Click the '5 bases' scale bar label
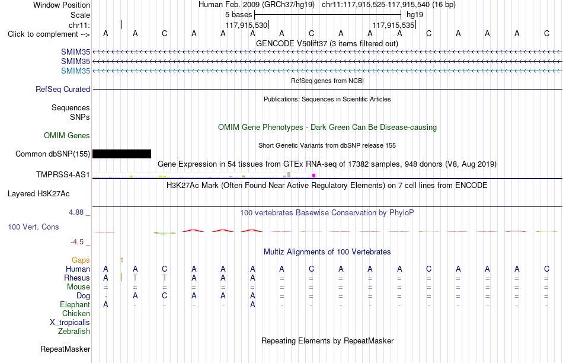The height and width of the screenshot is (363, 563). click(238, 15)
